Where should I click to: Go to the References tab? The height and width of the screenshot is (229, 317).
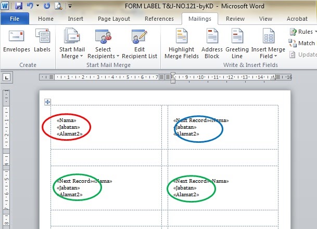tap(159, 19)
